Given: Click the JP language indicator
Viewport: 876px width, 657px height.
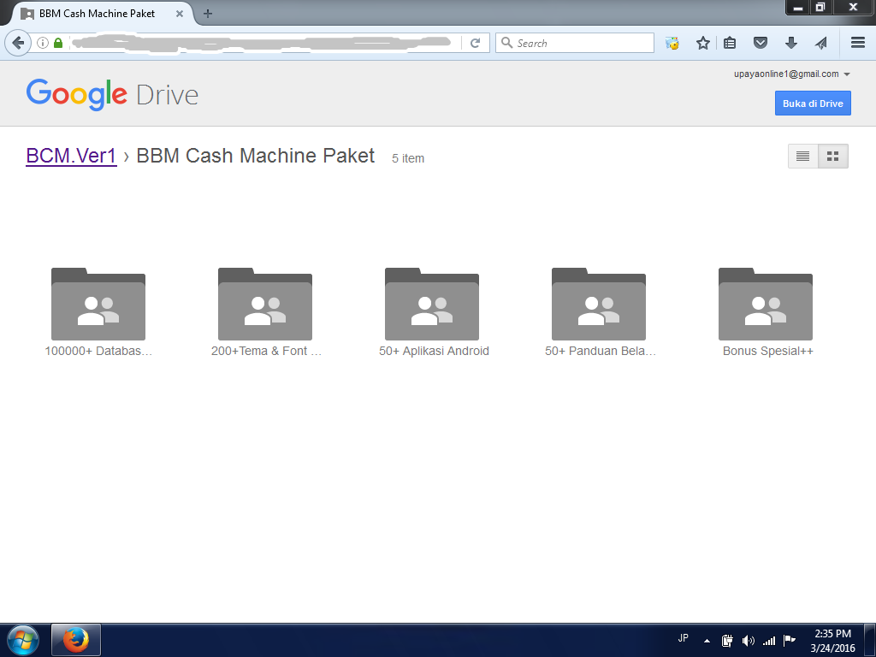Looking at the screenshot, I should (x=683, y=638).
